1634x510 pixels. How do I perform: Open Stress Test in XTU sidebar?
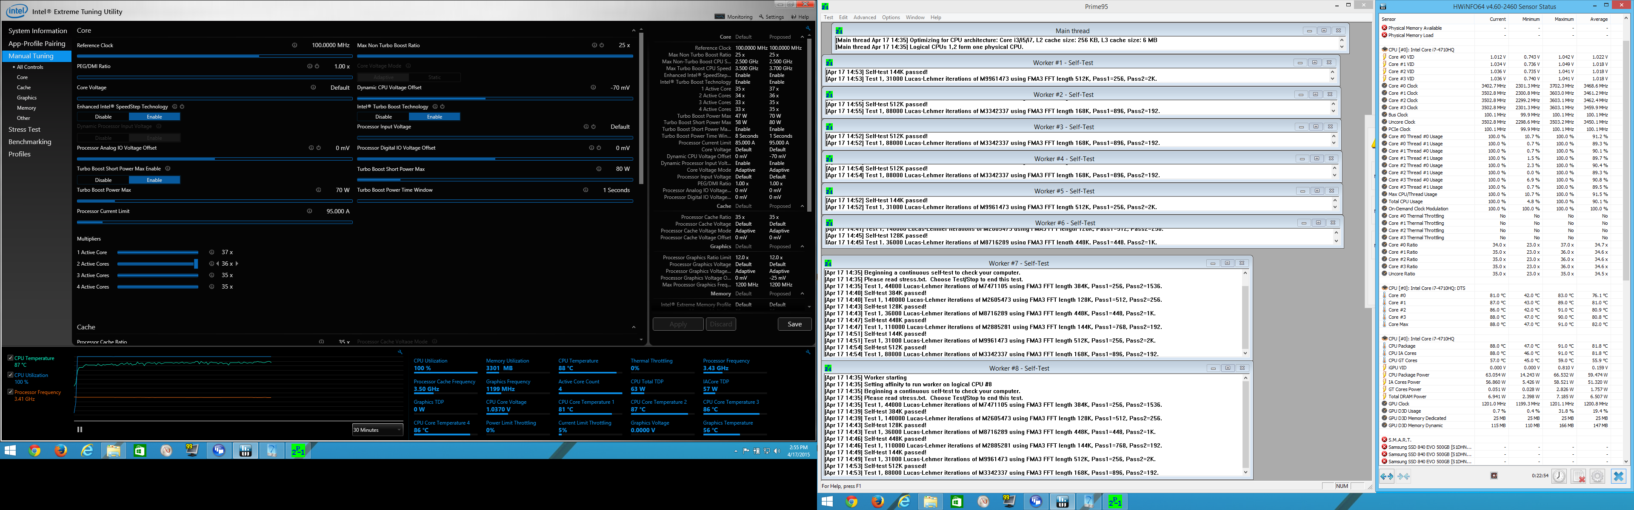pyautogui.click(x=24, y=129)
